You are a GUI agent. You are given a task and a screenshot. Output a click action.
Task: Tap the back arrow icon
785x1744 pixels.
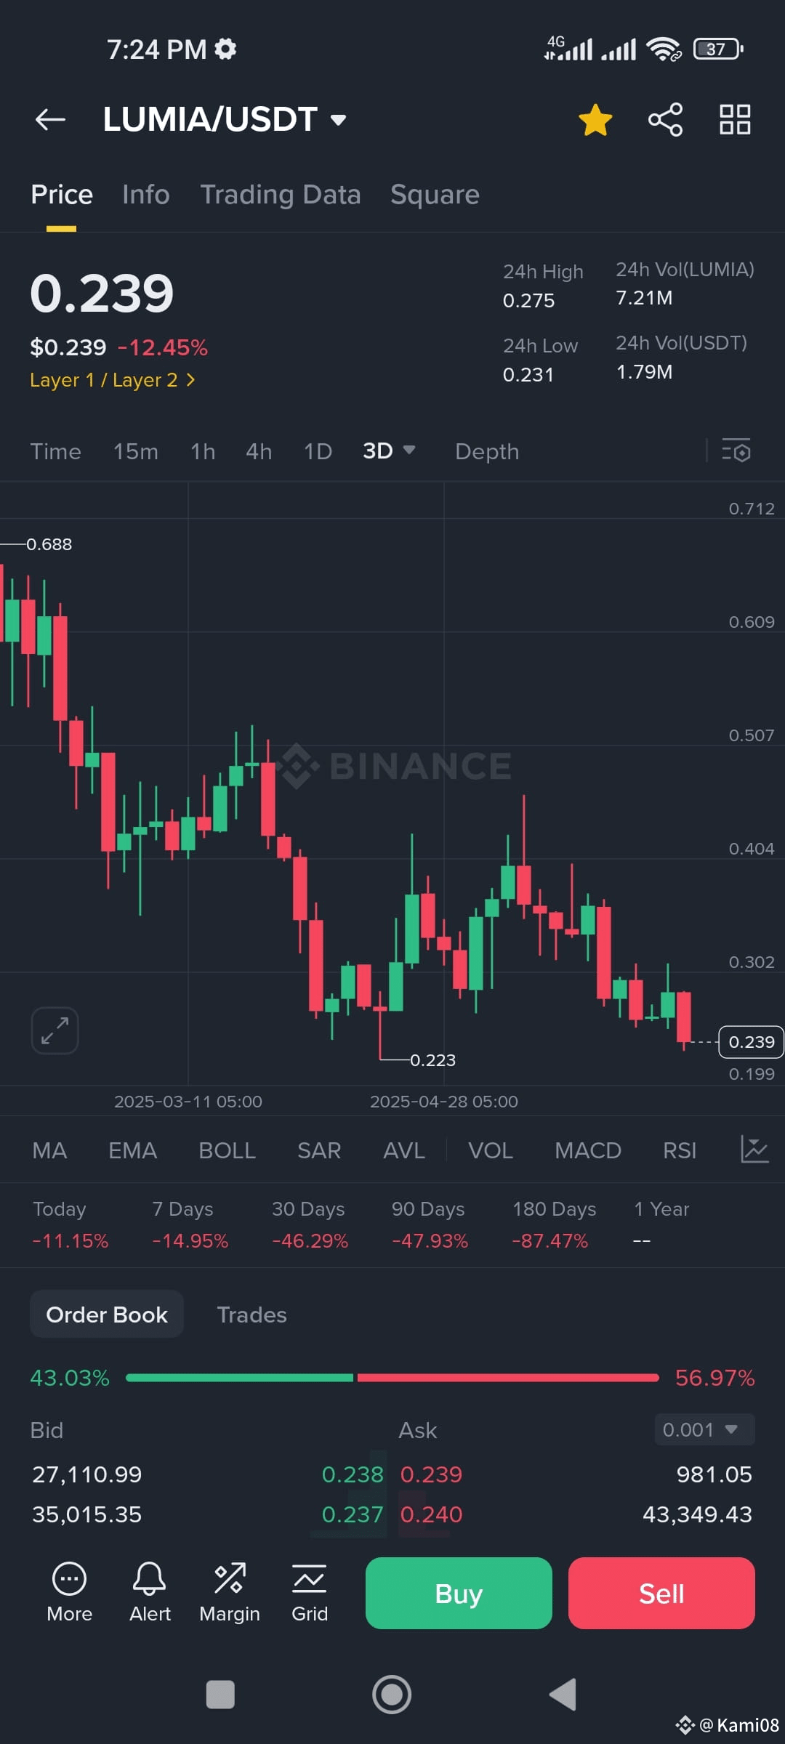50,120
